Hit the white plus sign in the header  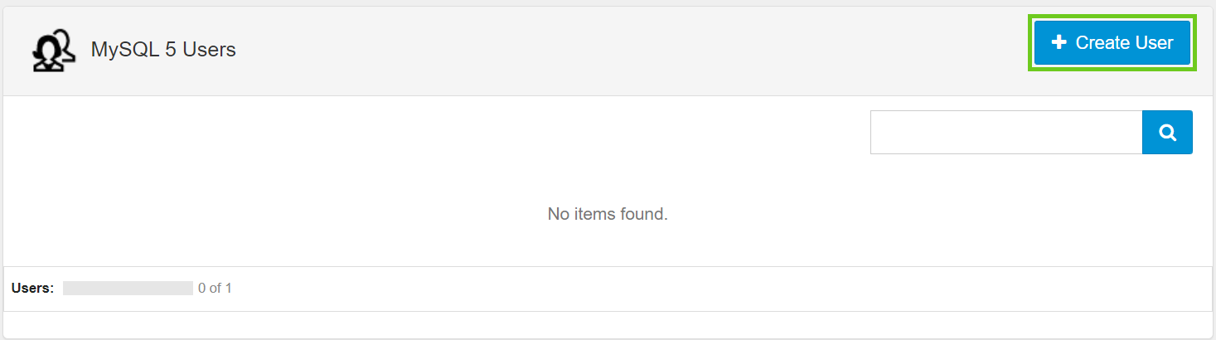point(1059,43)
